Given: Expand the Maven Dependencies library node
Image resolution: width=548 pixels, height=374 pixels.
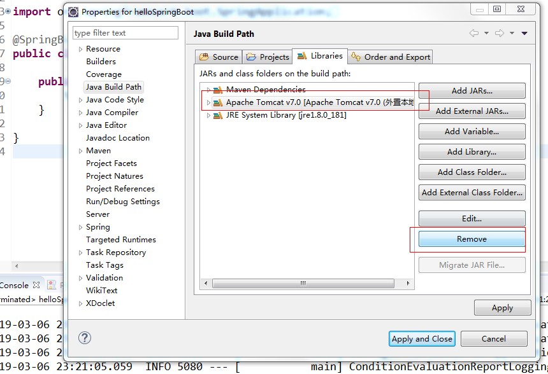Looking at the screenshot, I should [208, 90].
